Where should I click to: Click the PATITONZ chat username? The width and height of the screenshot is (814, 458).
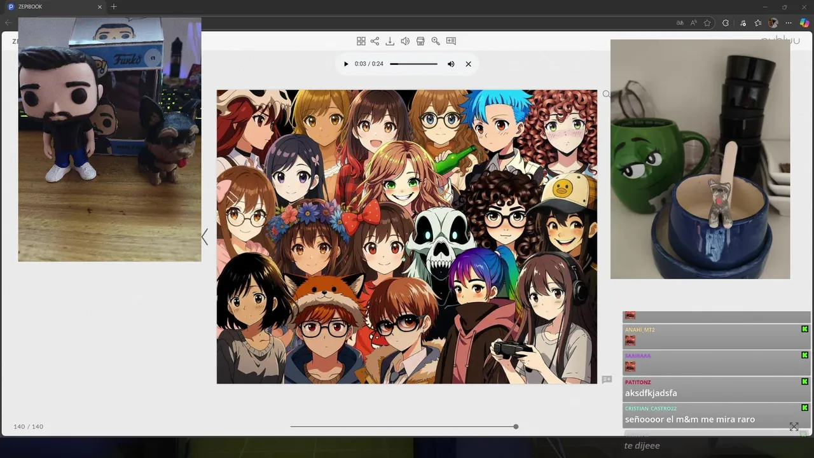point(638,382)
